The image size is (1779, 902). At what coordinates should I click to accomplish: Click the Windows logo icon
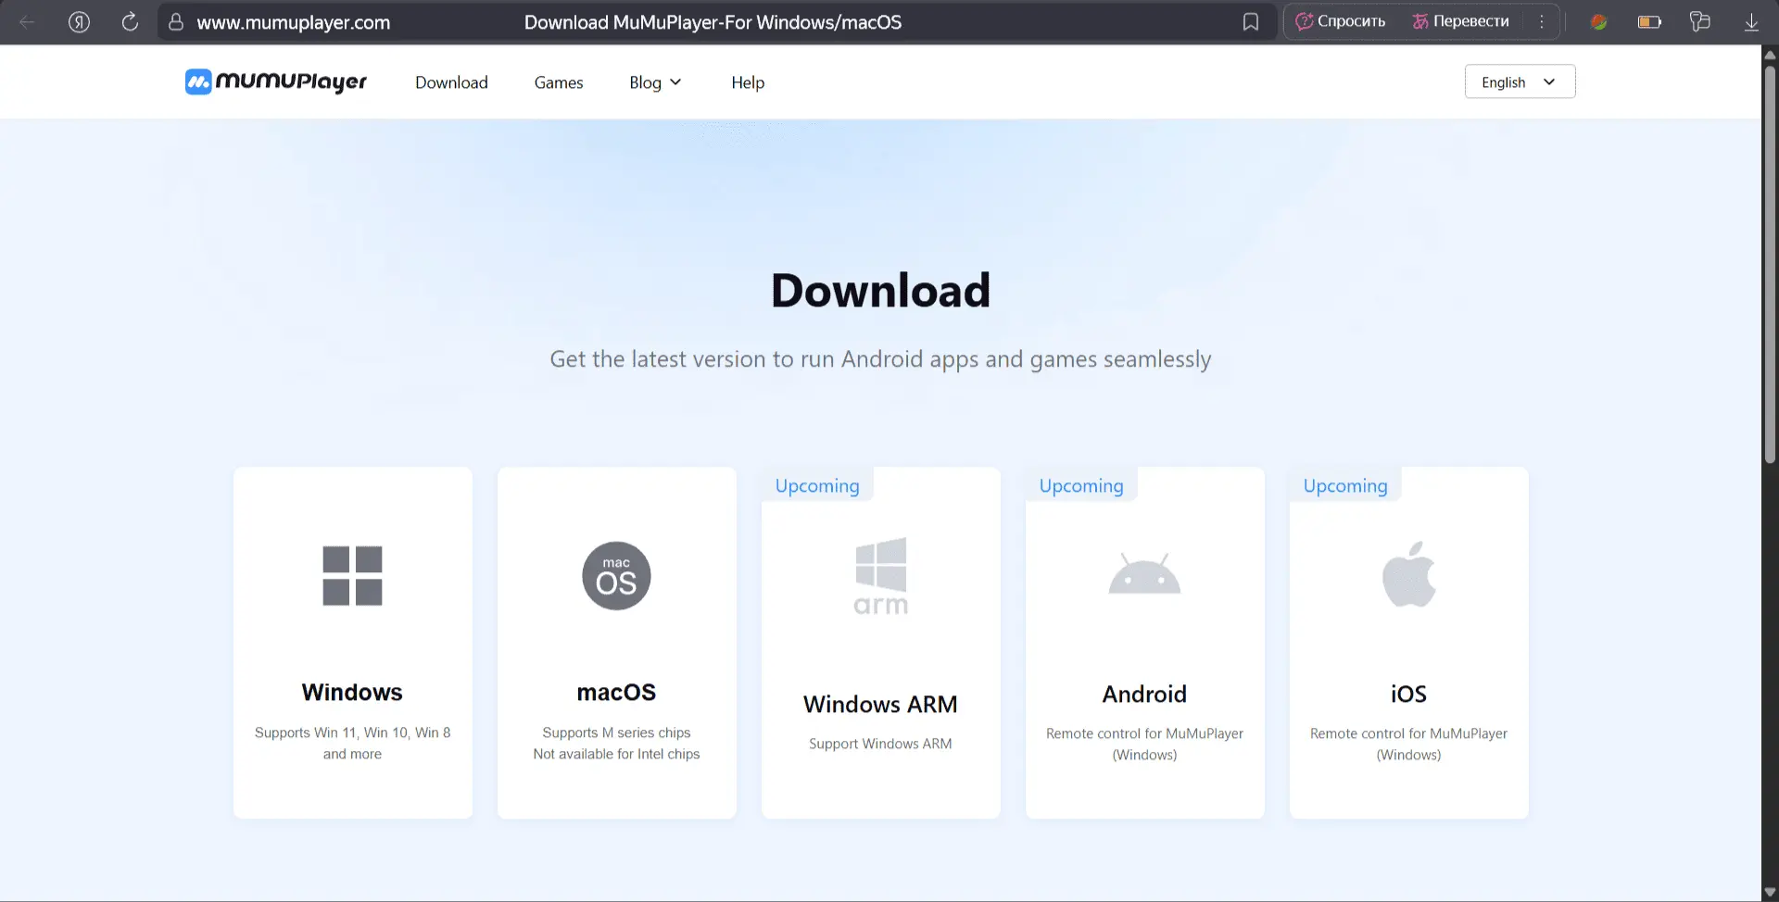(x=352, y=576)
